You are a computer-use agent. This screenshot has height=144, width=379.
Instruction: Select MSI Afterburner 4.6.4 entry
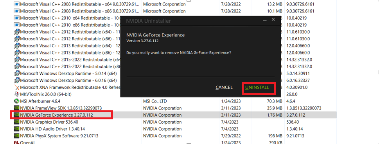(x=40, y=101)
